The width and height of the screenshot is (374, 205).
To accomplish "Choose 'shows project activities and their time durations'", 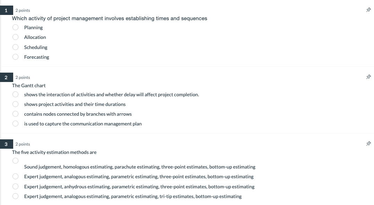I will tap(15, 104).
